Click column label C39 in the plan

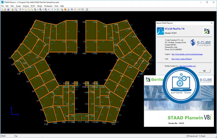point(19,74)
